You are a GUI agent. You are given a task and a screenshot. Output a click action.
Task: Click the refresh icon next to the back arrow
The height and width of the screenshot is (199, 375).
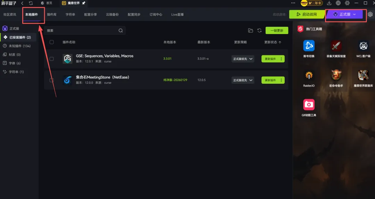(31, 3)
